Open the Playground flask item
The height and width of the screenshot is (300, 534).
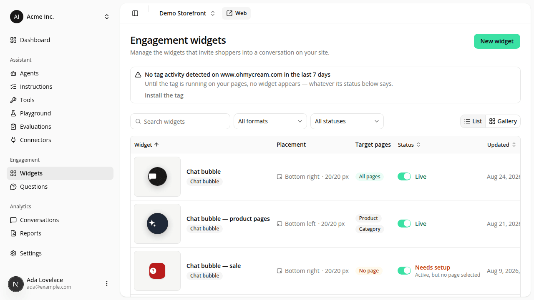pos(60,113)
